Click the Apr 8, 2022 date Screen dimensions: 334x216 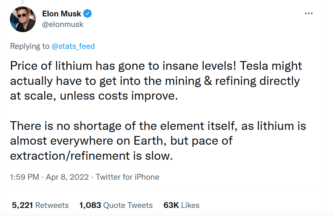(67, 177)
